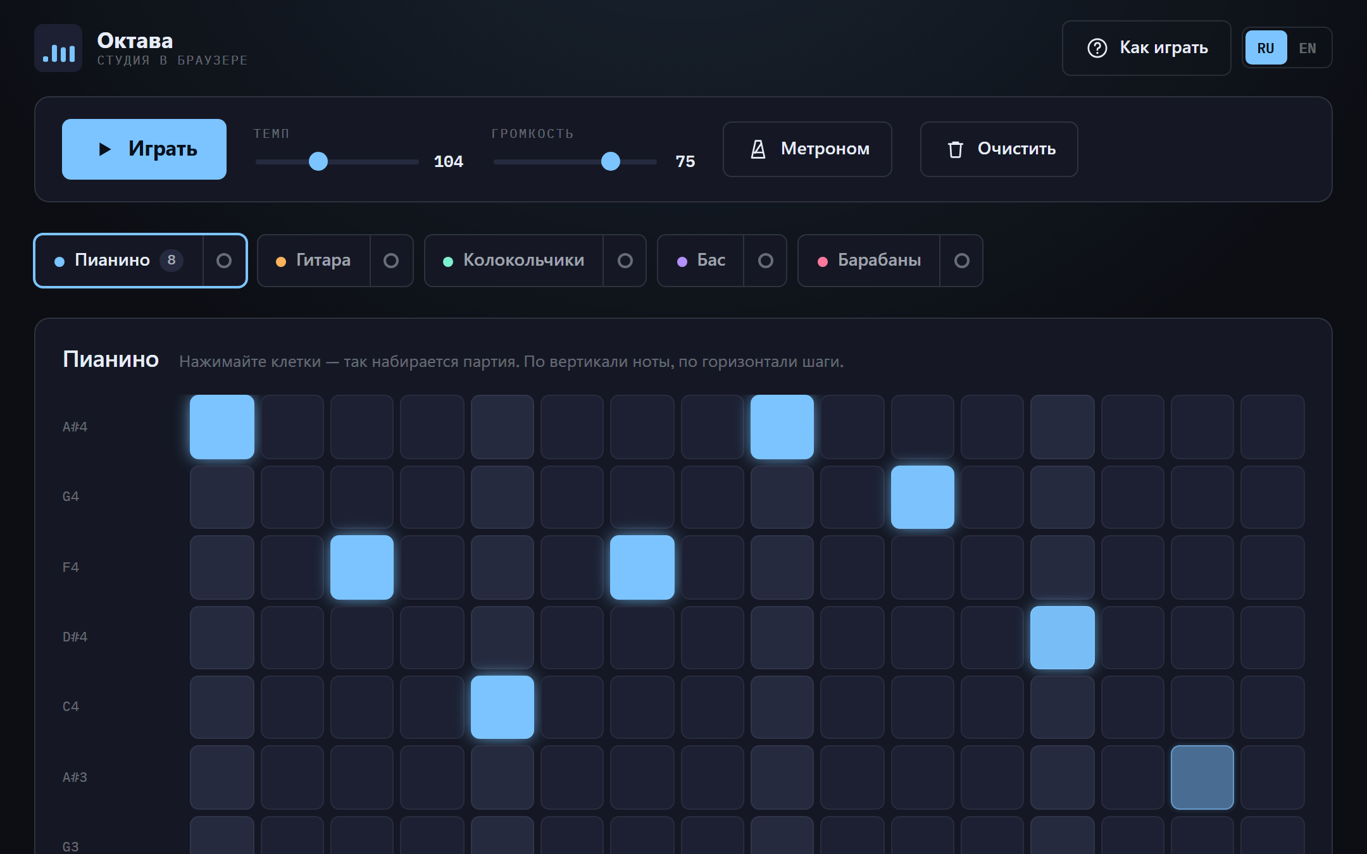The image size is (1367, 854).
Task: Click the A#3 row label
Action: click(x=75, y=777)
